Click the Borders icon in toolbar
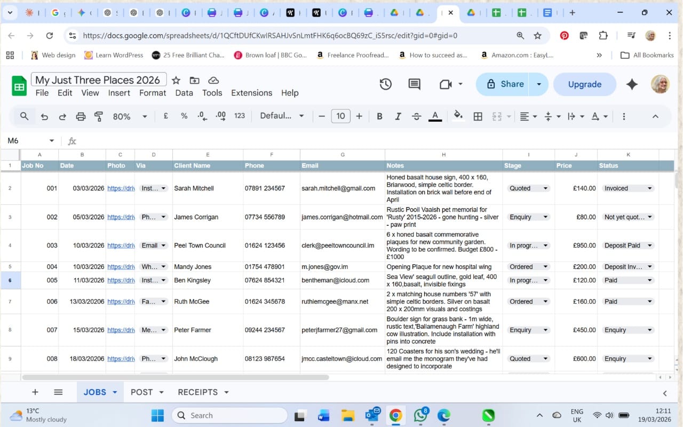This screenshot has width=683, height=427. tap(478, 116)
